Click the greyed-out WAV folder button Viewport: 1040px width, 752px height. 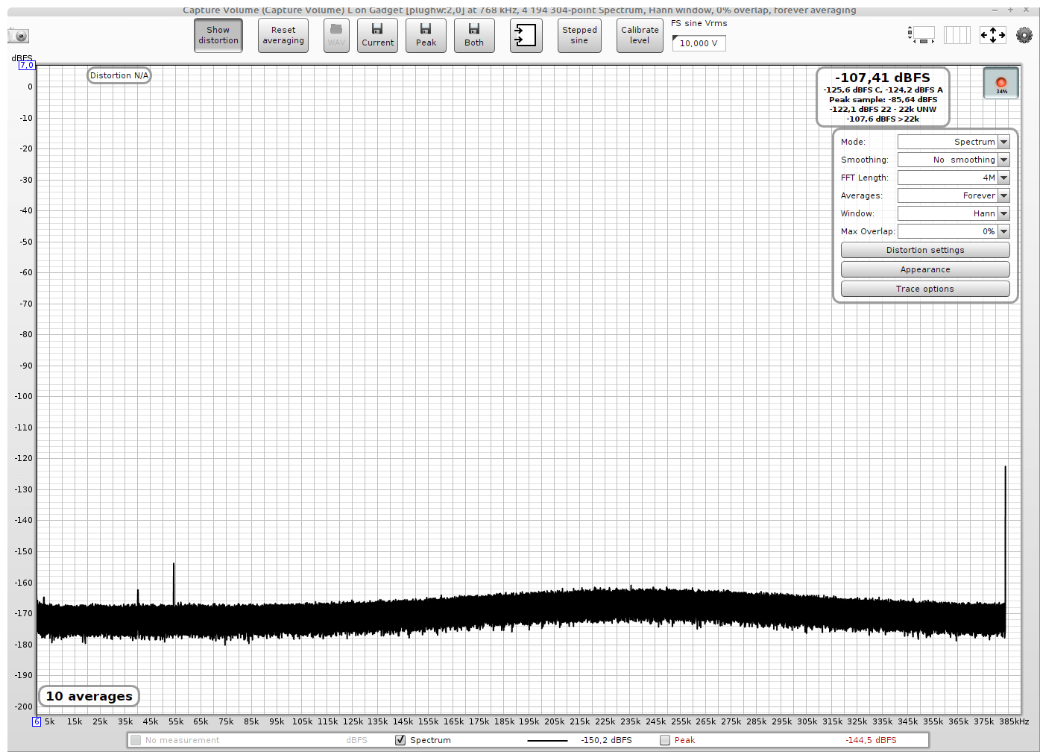(337, 35)
